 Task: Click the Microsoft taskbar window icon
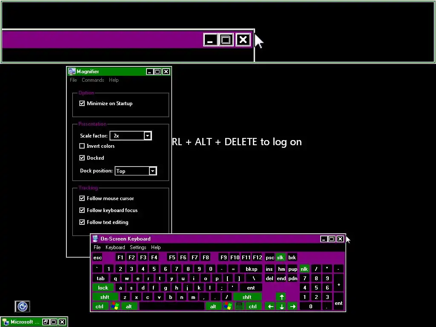(x=6, y=322)
